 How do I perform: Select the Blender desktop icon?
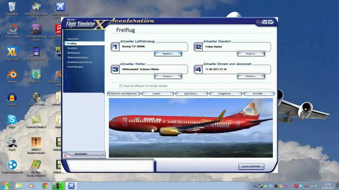[x=12, y=76]
